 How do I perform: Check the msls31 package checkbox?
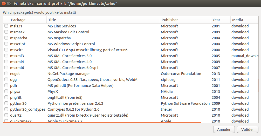(6, 26)
